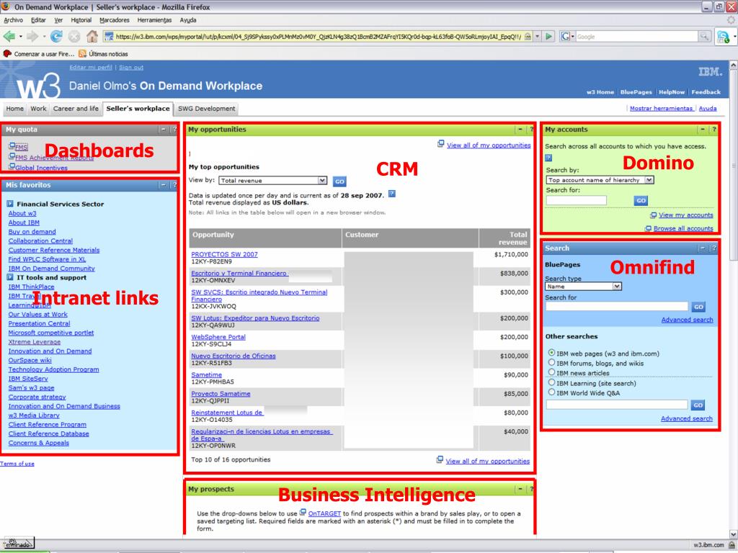The height and width of the screenshot is (553, 738).
Task: Minimize the Mis favoritos portlet
Action: (163, 185)
